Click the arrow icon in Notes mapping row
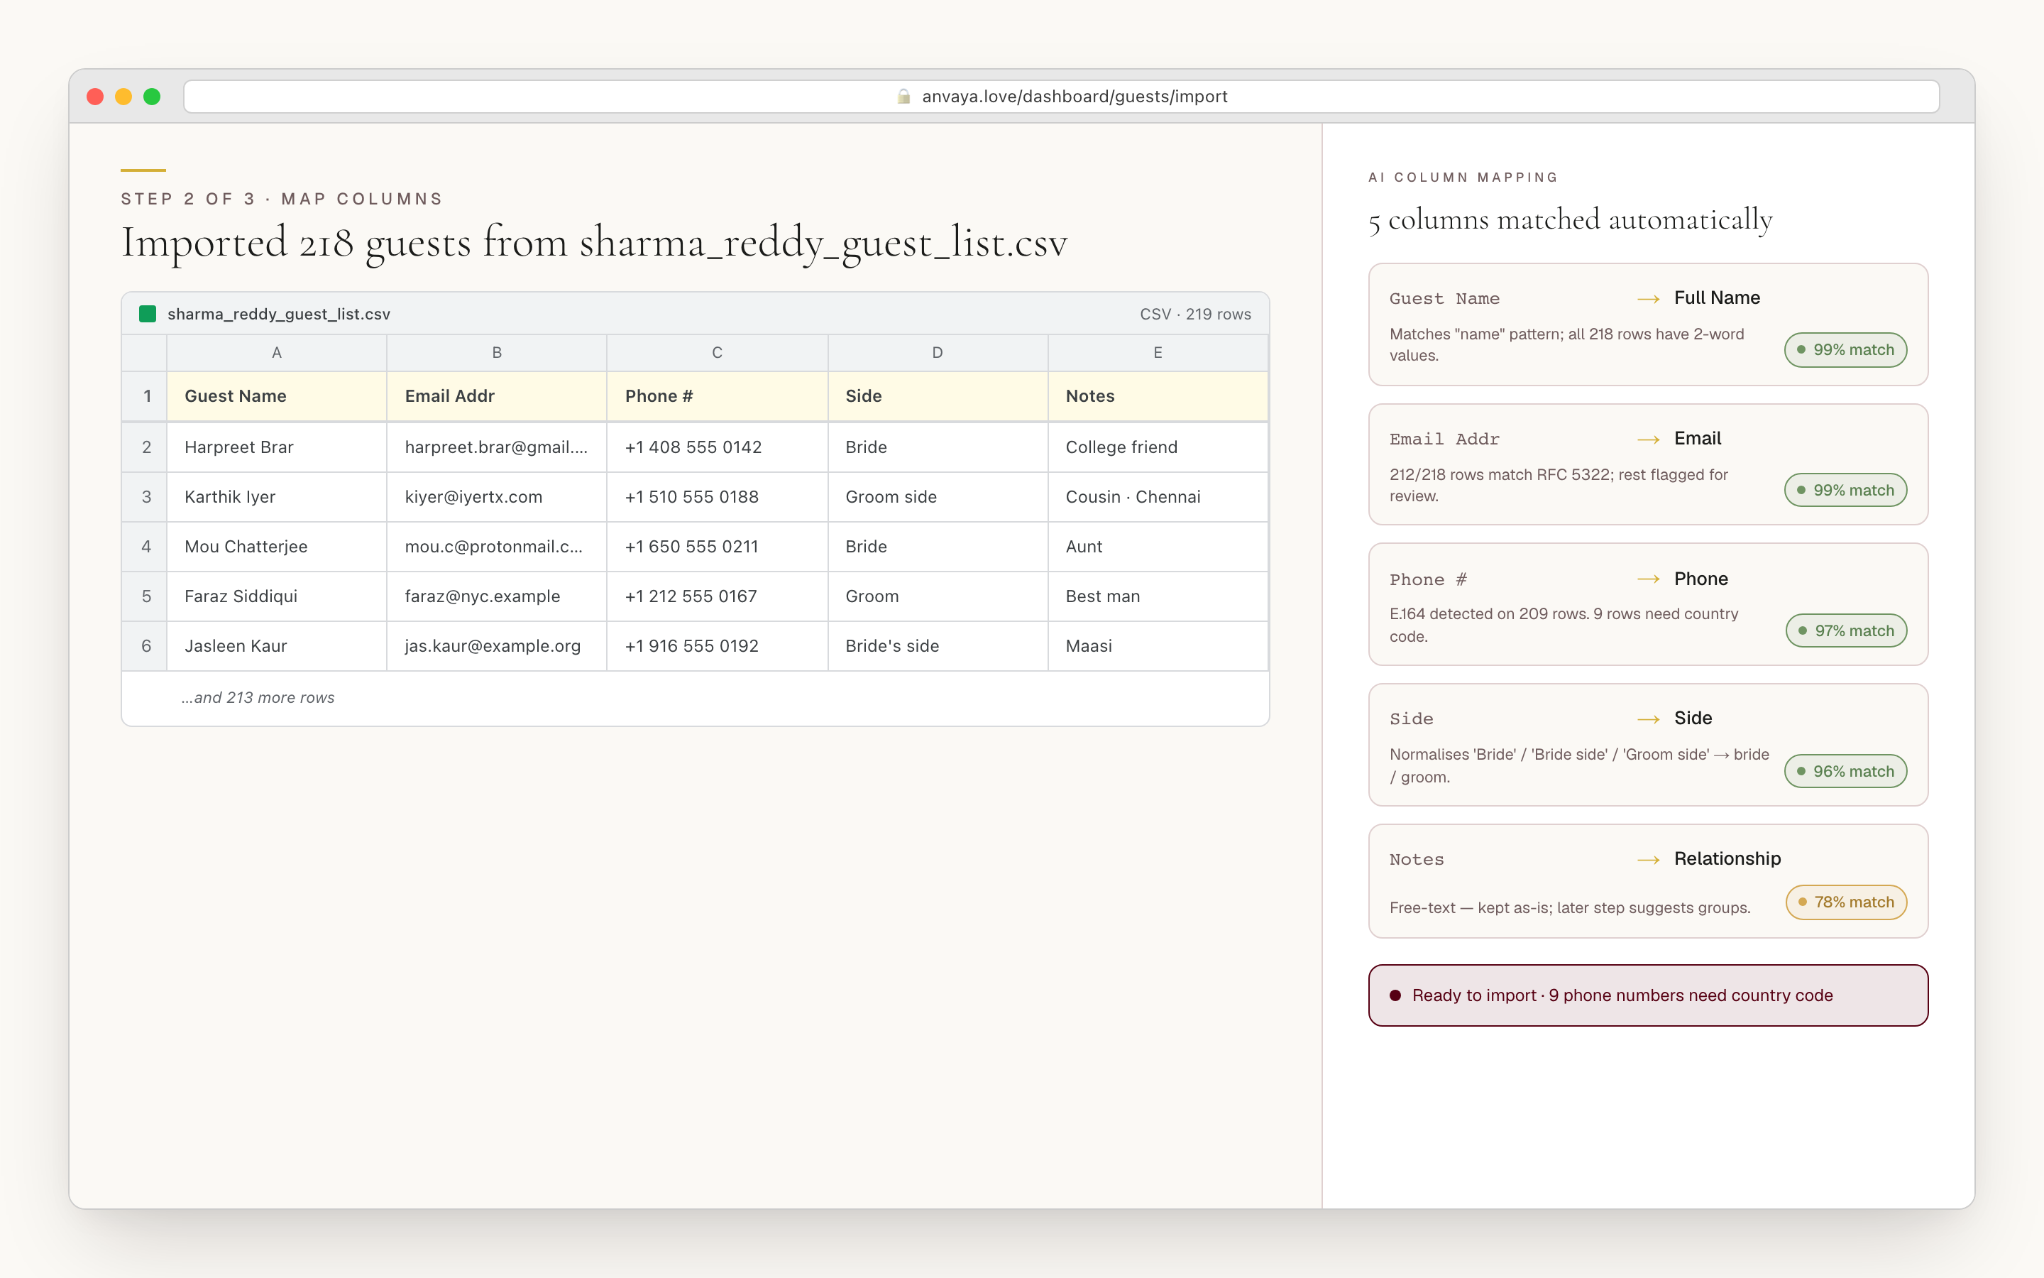 (x=1648, y=861)
